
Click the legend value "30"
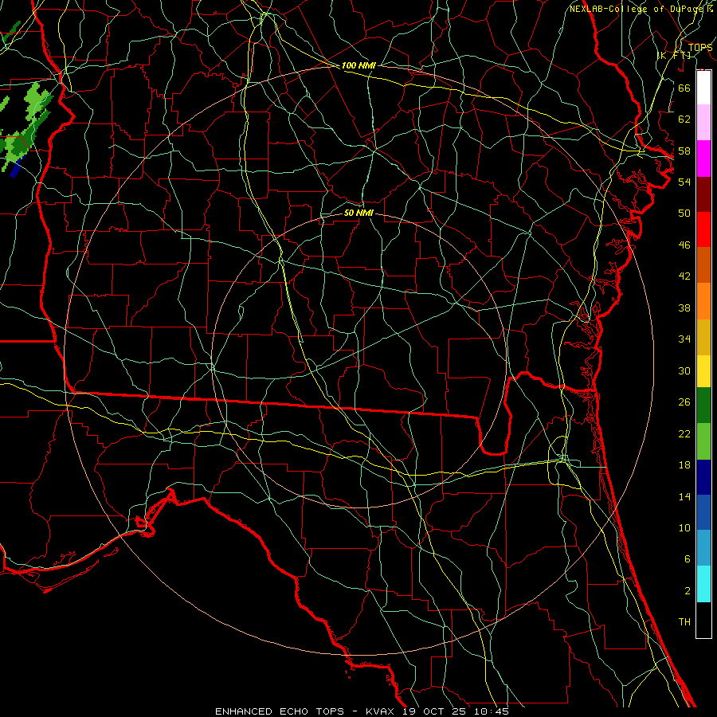coord(684,370)
